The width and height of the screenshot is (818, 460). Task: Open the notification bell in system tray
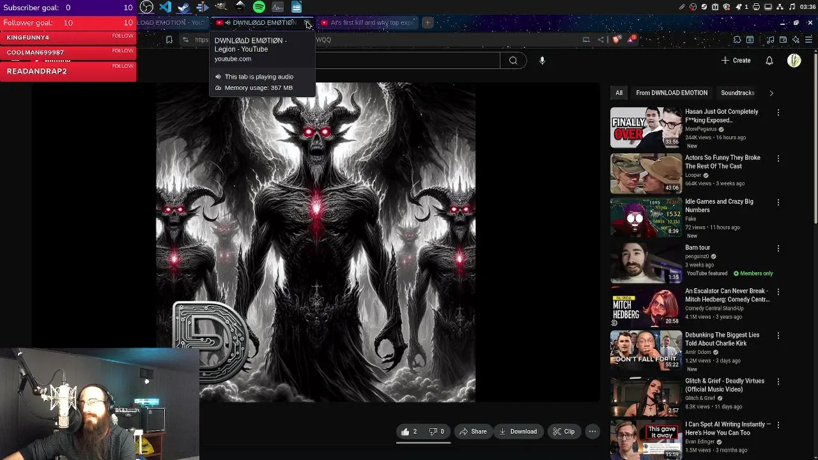coord(739,7)
